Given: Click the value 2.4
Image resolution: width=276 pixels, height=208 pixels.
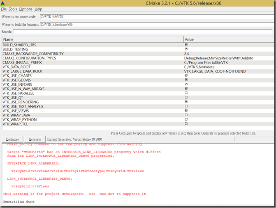Looking at the screenshot, I should [187, 54].
